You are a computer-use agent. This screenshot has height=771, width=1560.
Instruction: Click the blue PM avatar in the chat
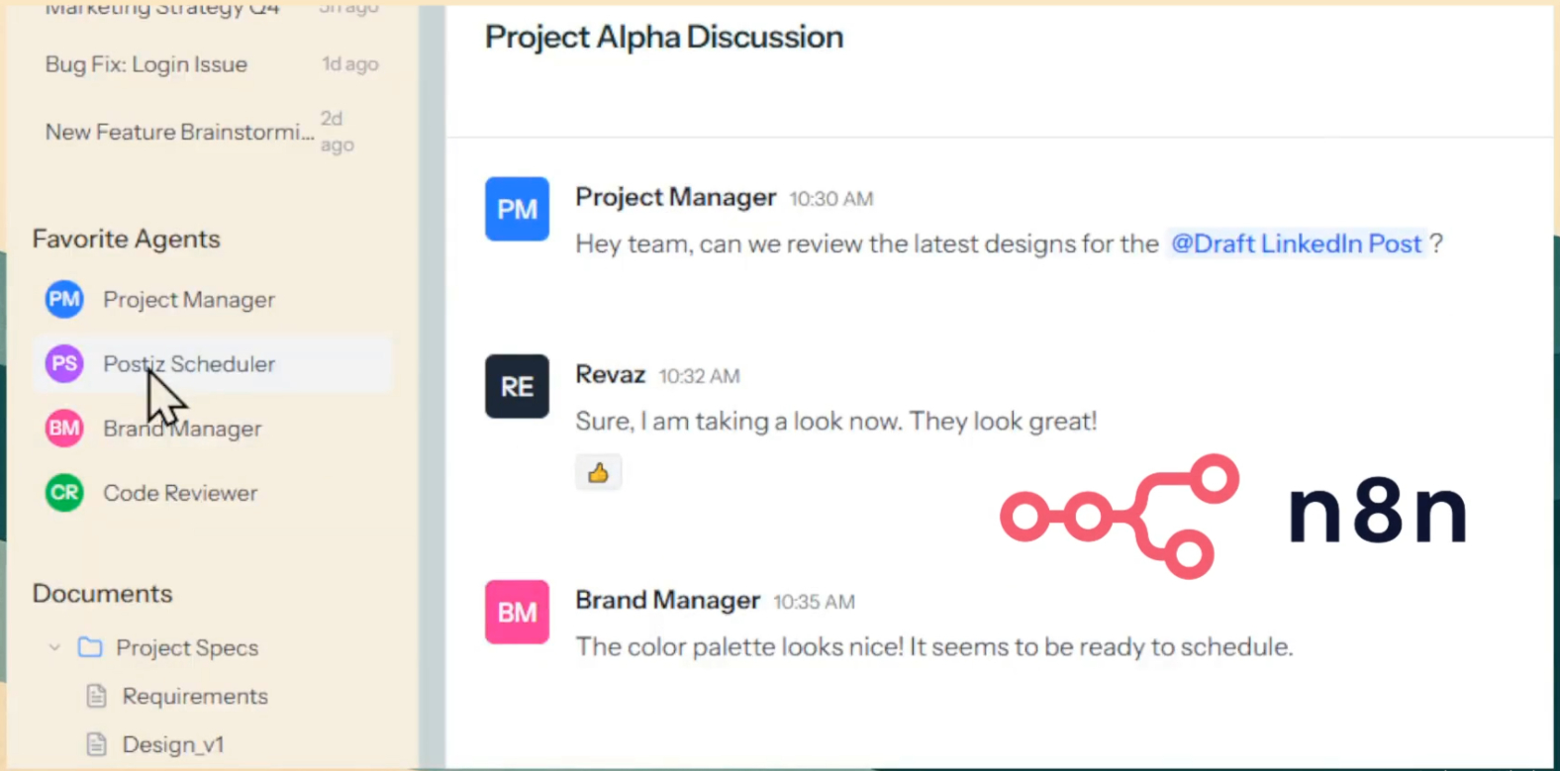click(x=517, y=209)
